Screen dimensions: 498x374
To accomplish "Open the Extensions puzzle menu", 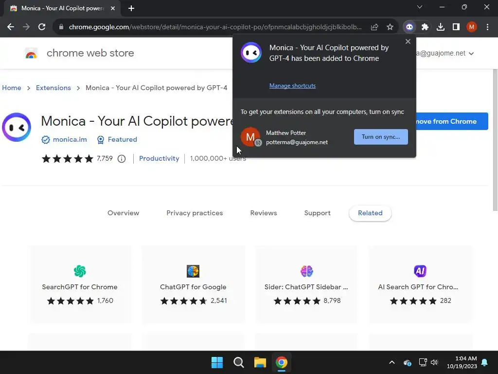I will point(425,27).
